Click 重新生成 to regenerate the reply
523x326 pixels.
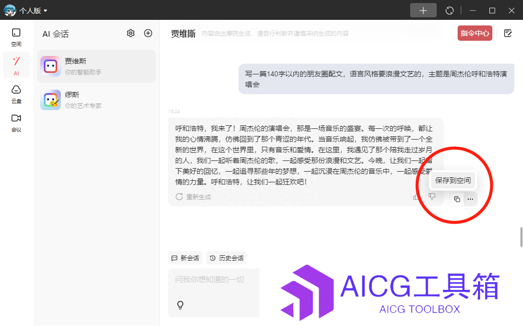[194, 197]
